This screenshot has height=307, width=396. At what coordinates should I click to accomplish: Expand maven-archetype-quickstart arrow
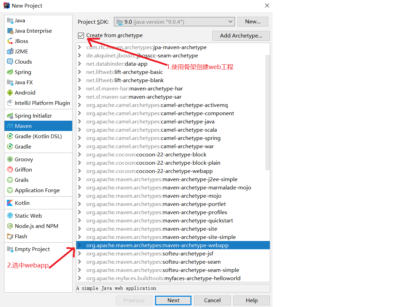coord(79,220)
